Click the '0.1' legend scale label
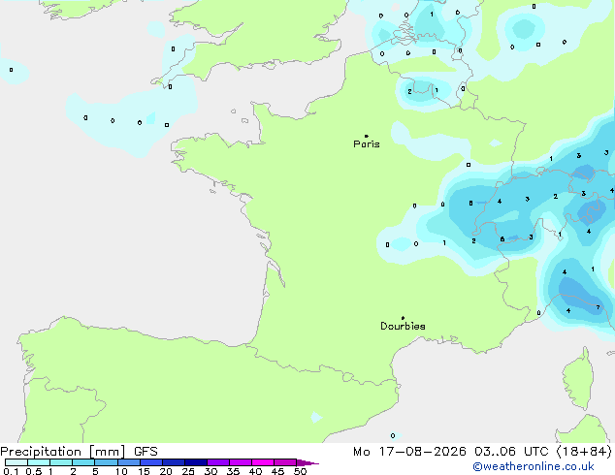 click(11, 471)
